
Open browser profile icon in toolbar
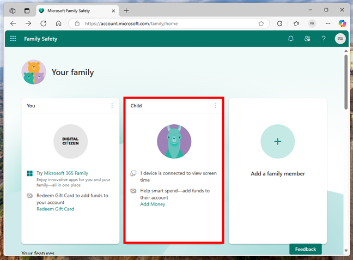(x=312, y=23)
